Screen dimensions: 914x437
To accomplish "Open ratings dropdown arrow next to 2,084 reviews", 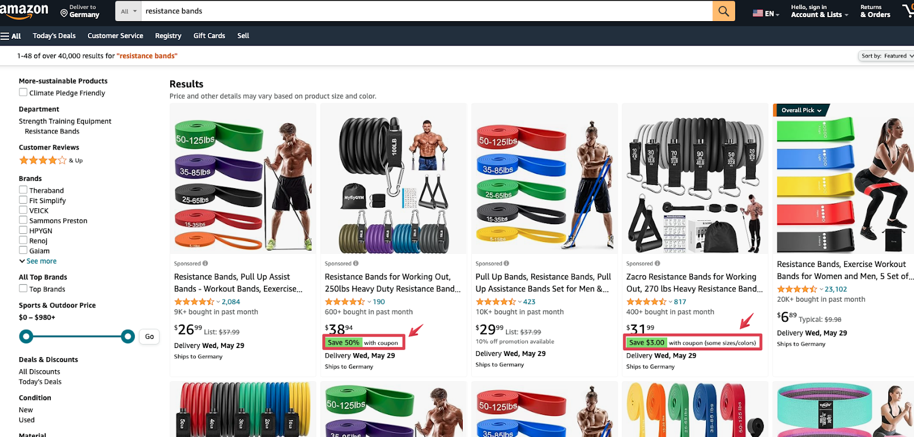I will pos(217,301).
